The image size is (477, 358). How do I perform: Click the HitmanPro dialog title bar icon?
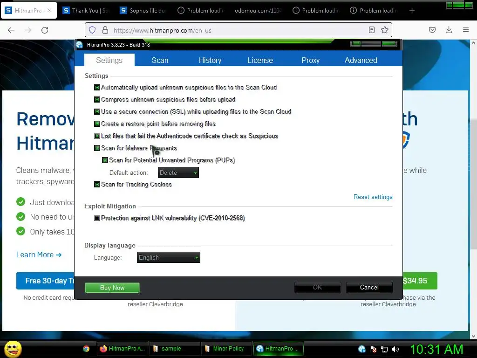79,45
